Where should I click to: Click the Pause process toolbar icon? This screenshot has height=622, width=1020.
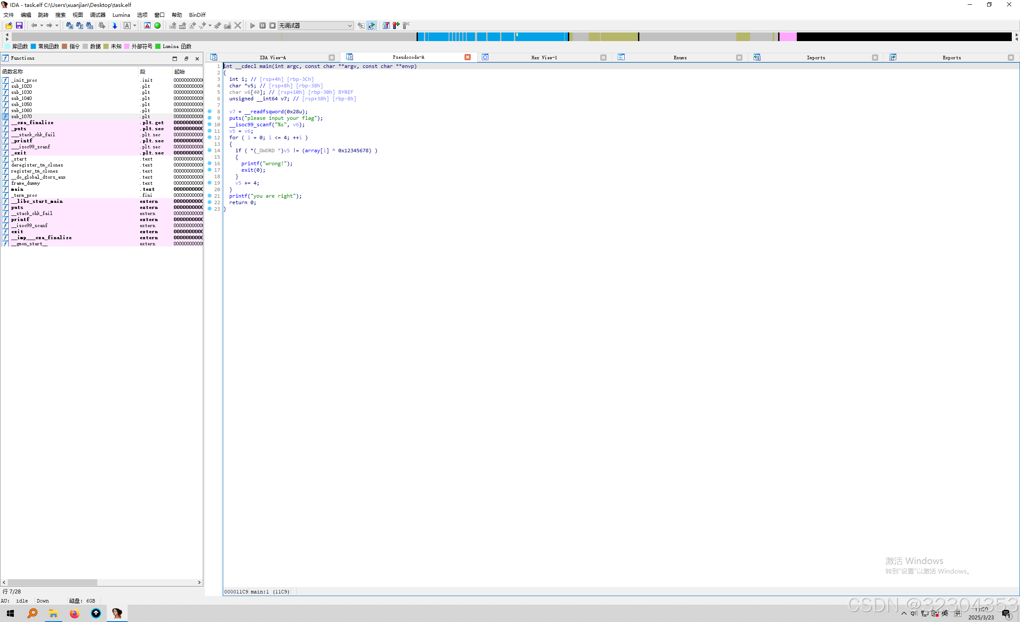[263, 26]
